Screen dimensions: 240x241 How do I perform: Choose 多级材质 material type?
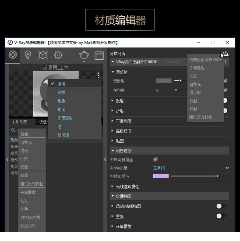(x=28, y=226)
